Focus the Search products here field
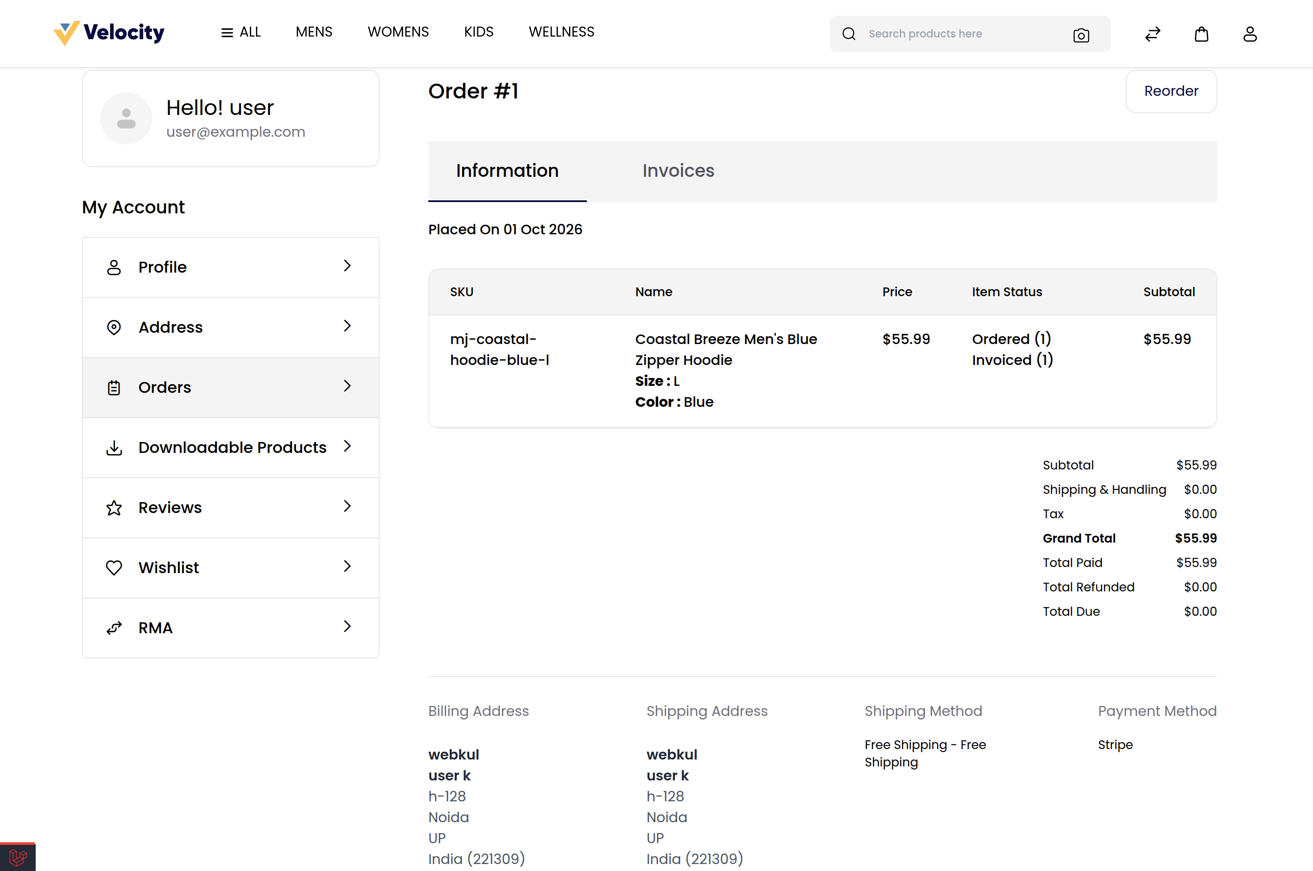The height and width of the screenshot is (871, 1313). [963, 34]
